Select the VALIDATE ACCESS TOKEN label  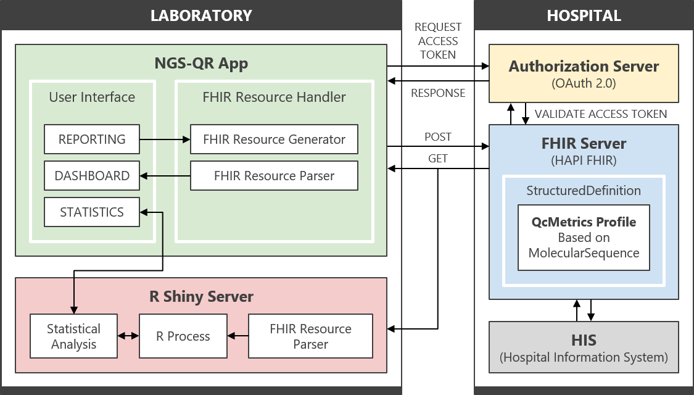[600, 114]
